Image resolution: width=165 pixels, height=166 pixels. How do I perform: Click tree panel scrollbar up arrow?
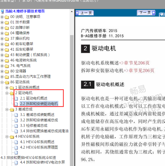pos(72,11)
